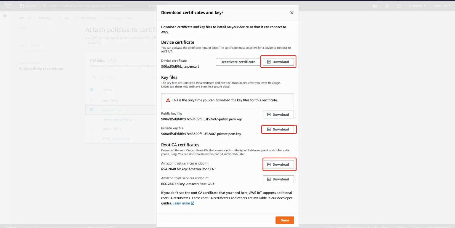The height and width of the screenshot is (228, 455).
Task: Uncheck the emqx-bridge policy checkbox
Action: point(92,110)
